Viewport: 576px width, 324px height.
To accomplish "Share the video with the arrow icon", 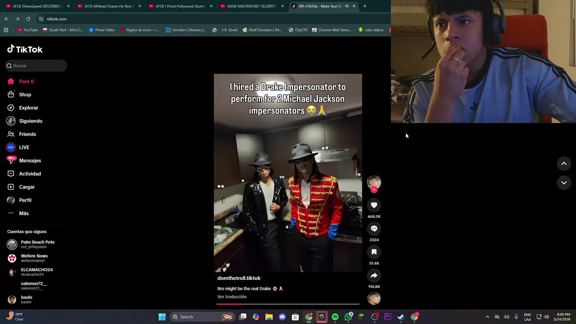I will tap(374, 275).
